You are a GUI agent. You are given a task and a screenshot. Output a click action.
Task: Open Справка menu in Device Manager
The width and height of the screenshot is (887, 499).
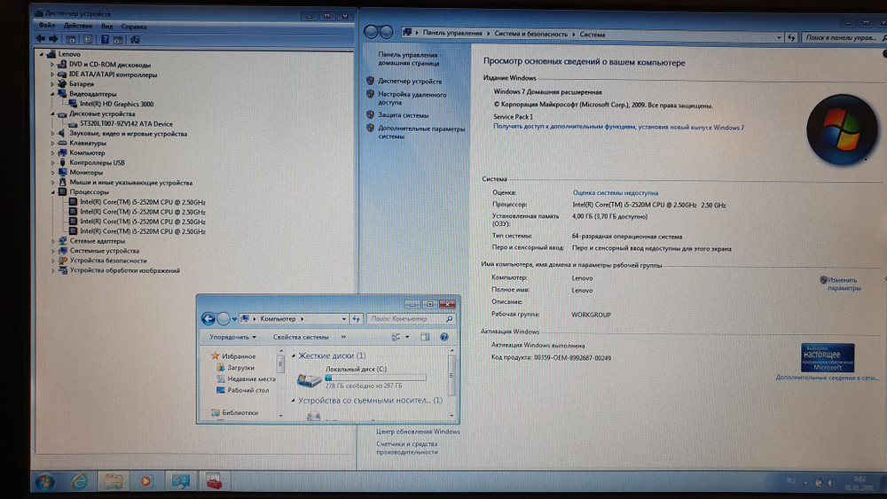134,27
